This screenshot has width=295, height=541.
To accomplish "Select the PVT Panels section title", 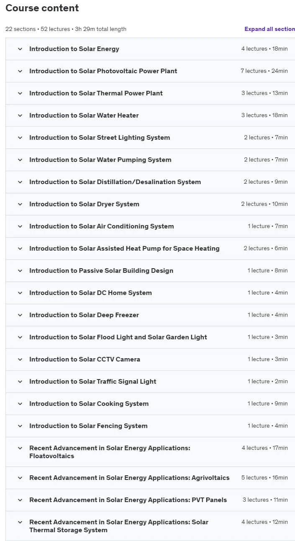I will point(128,500).
